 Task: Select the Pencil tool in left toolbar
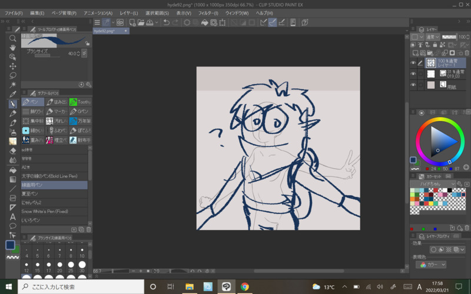(x=12, y=113)
